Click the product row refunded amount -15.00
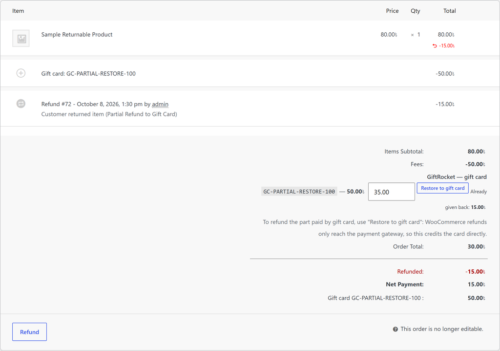The height and width of the screenshot is (351, 500). [x=447, y=45]
